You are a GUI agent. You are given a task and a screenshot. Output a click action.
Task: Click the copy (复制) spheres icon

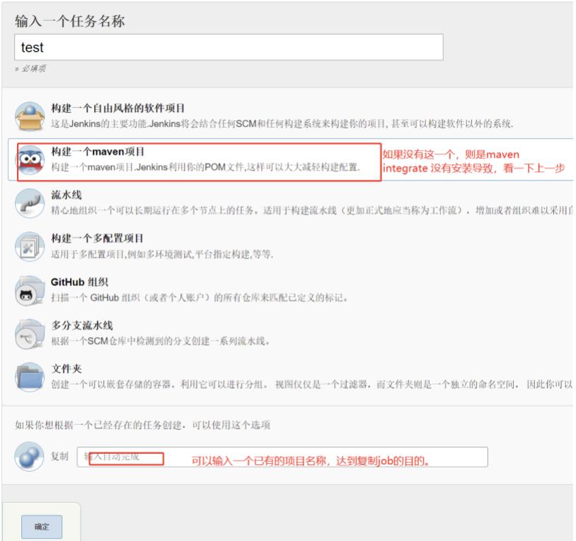coord(29,457)
